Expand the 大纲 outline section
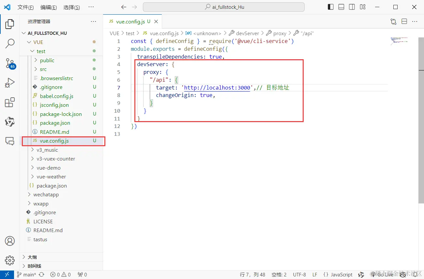Image resolution: width=424 pixels, height=279 pixels. (x=61, y=257)
